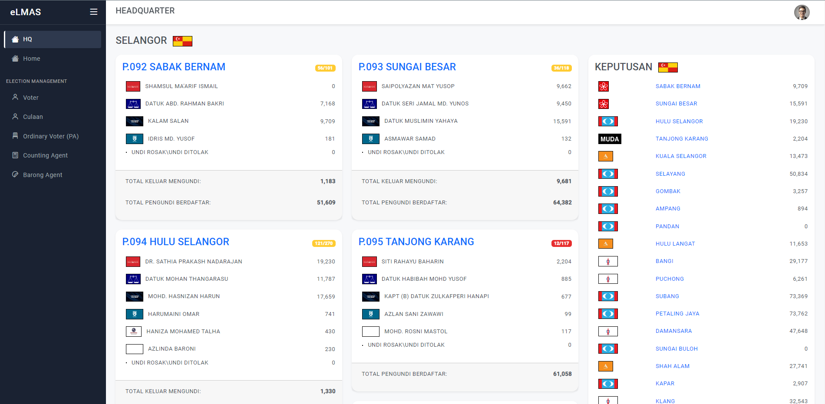This screenshot has height=404, width=825.
Task: Click the party logo beside Bangi result
Action: point(608,261)
